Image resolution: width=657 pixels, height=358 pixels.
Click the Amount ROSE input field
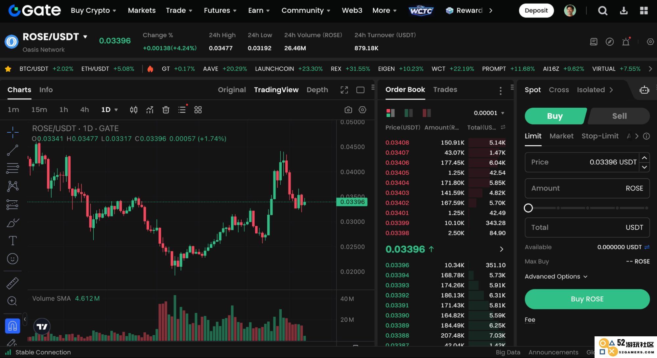point(587,188)
